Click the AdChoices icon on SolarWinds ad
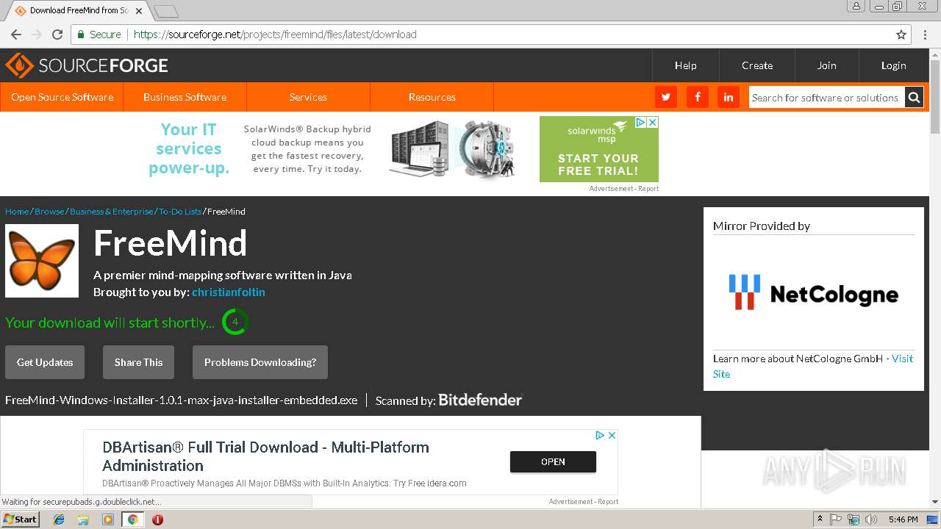The width and height of the screenshot is (941, 529). coord(641,122)
